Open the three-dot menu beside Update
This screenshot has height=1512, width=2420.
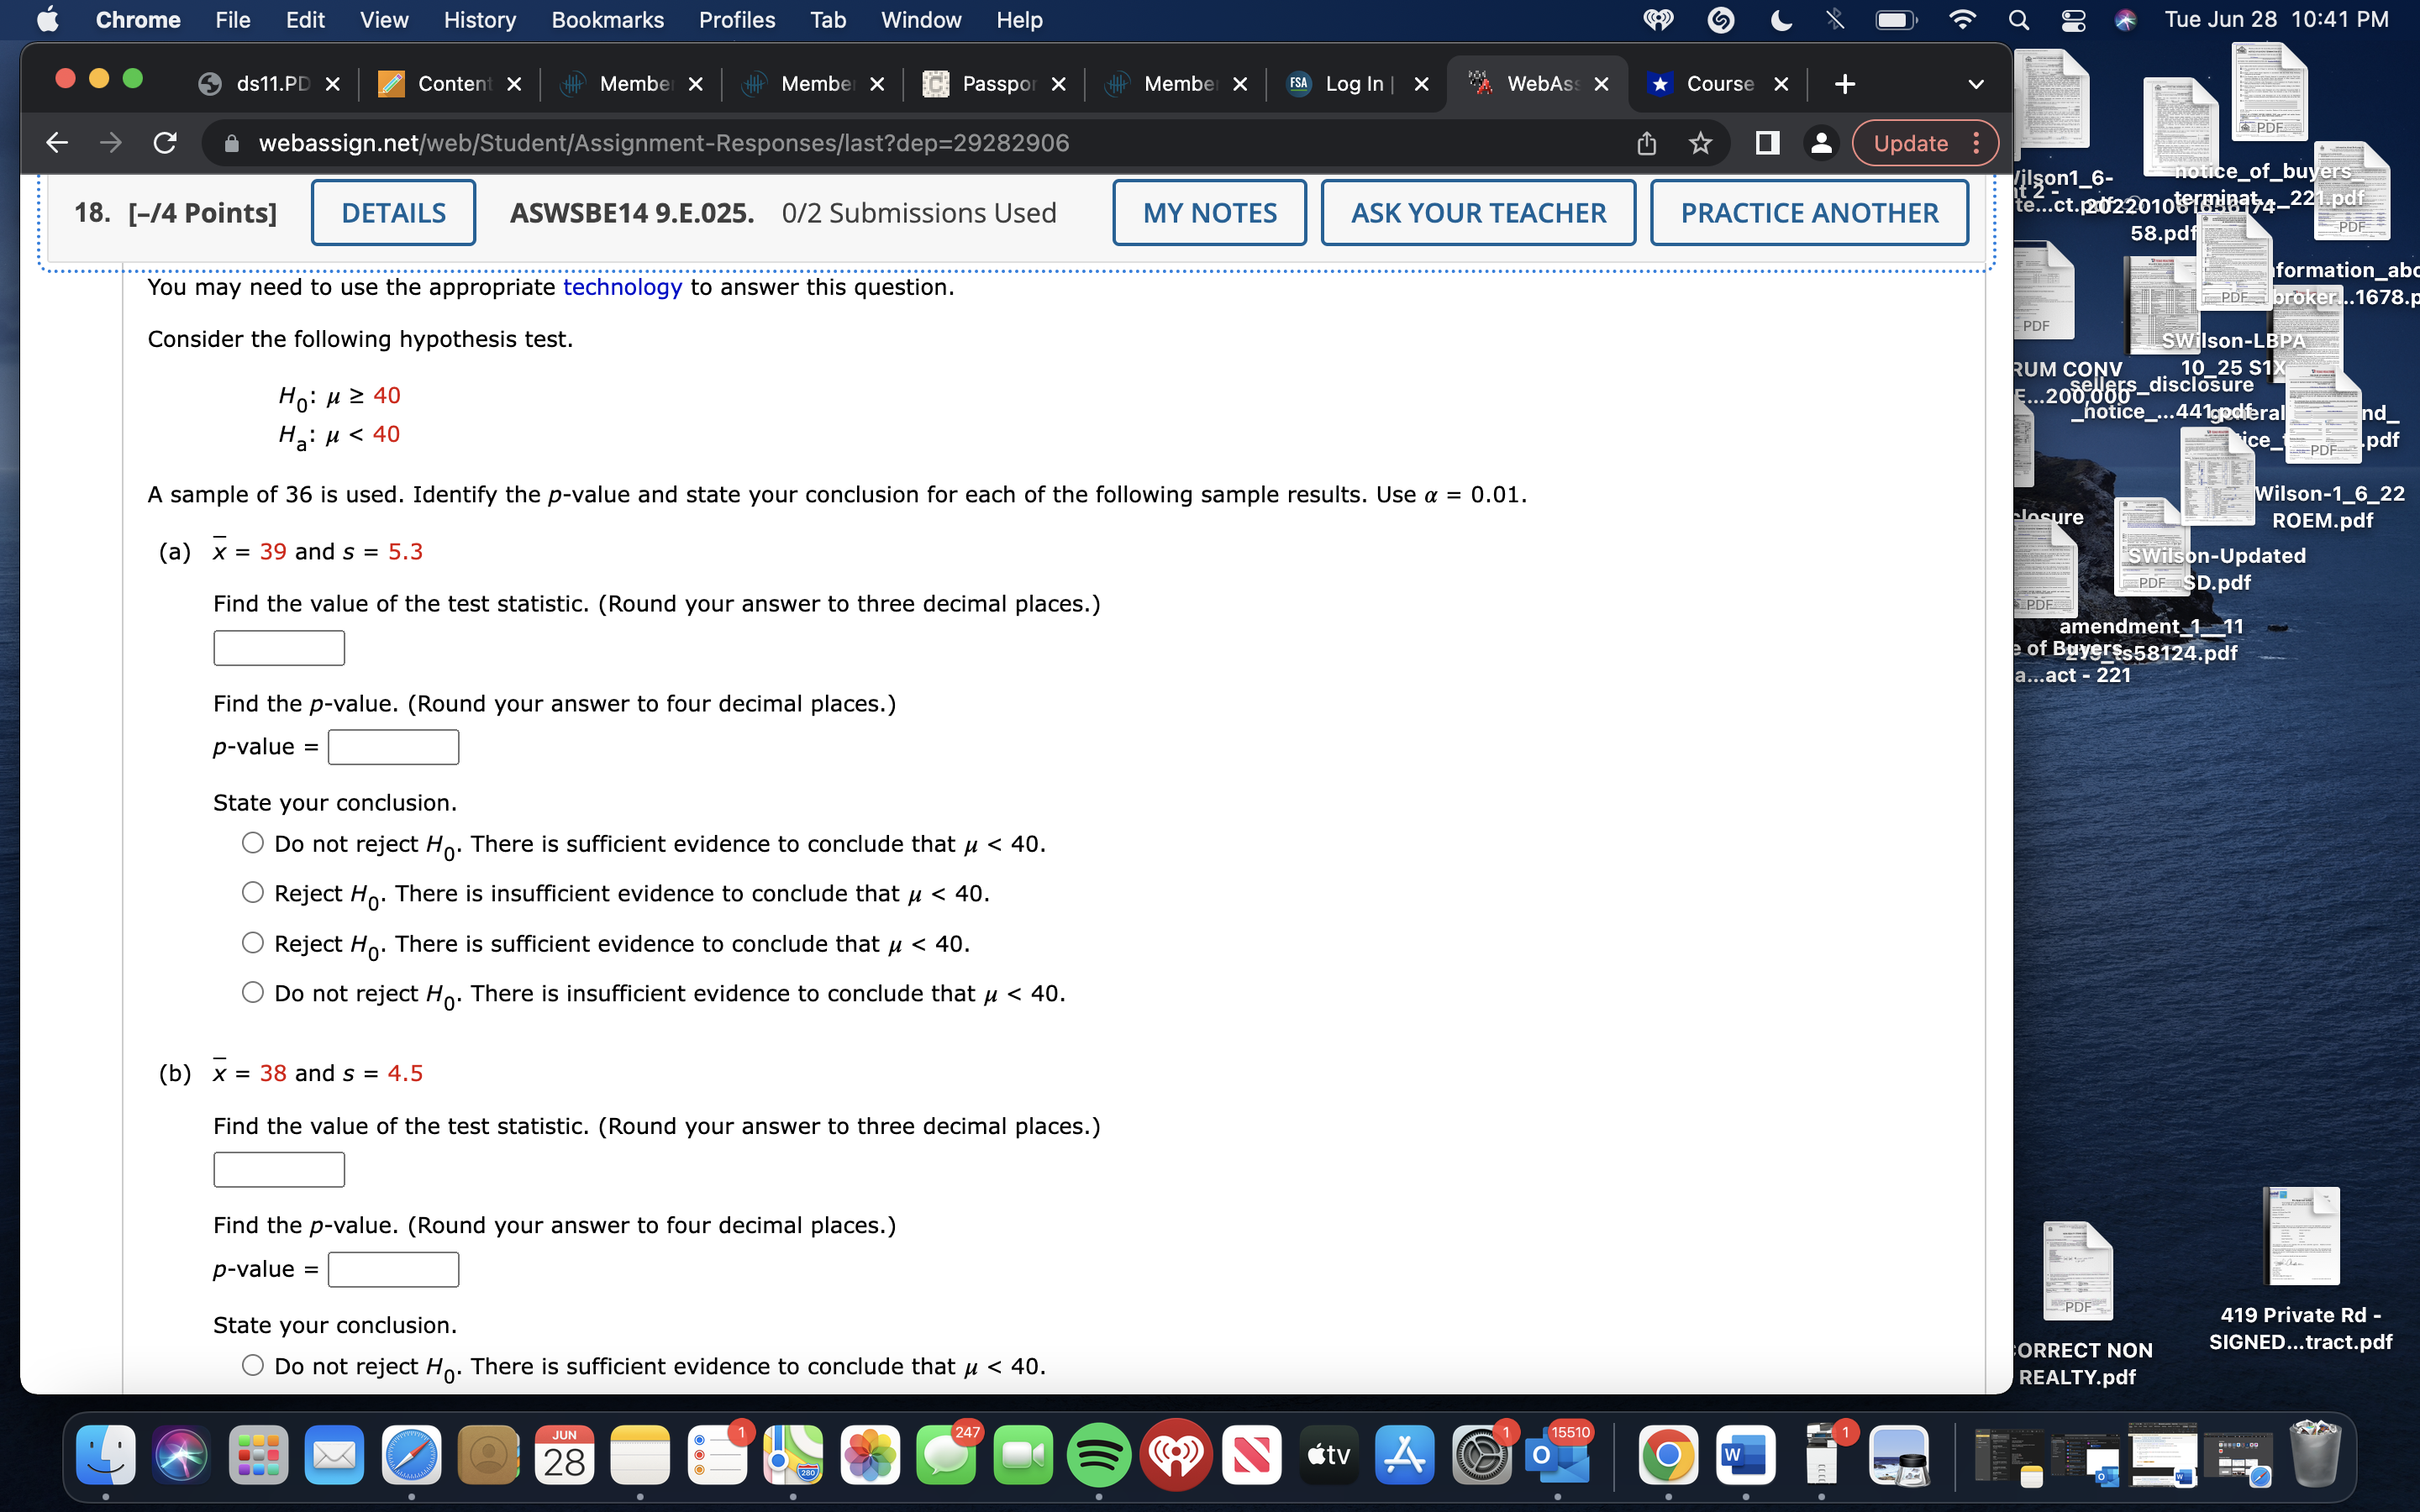(x=1977, y=143)
